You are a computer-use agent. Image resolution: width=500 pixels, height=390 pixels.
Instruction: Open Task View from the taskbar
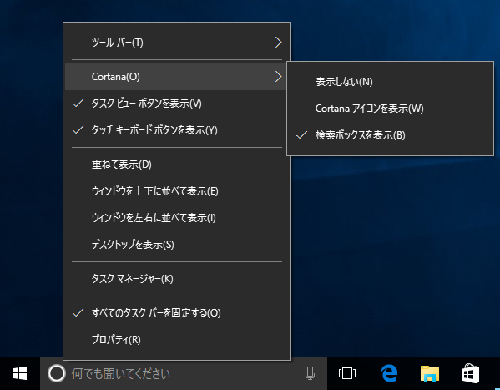coord(347,373)
